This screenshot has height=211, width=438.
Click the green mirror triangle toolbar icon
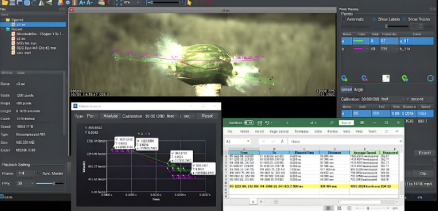pyautogui.click(x=49, y=3)
